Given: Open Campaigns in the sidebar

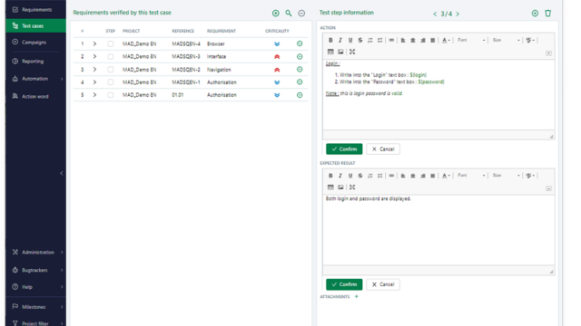Looking at the screenshot, I should pos(36,43).
